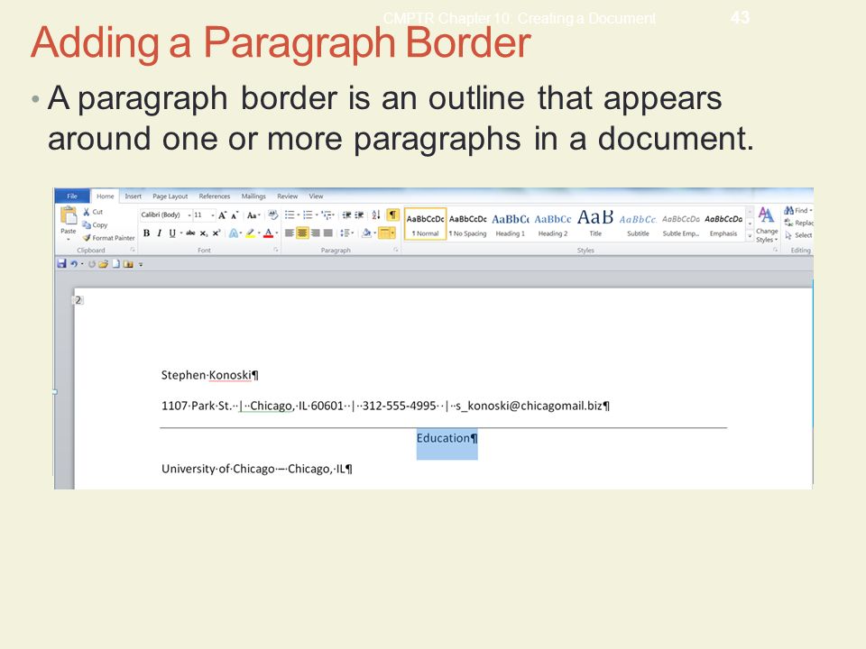Switch to the View tab
The image size is (866, 649).
(316, 196)
